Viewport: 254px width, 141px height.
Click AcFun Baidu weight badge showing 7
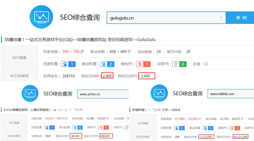click(x=50, y=127)
